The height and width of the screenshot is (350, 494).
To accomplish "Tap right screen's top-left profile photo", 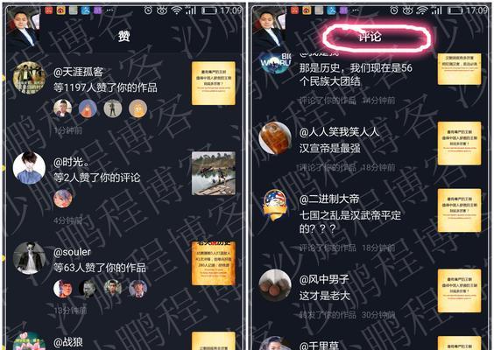I will [270, 28].
